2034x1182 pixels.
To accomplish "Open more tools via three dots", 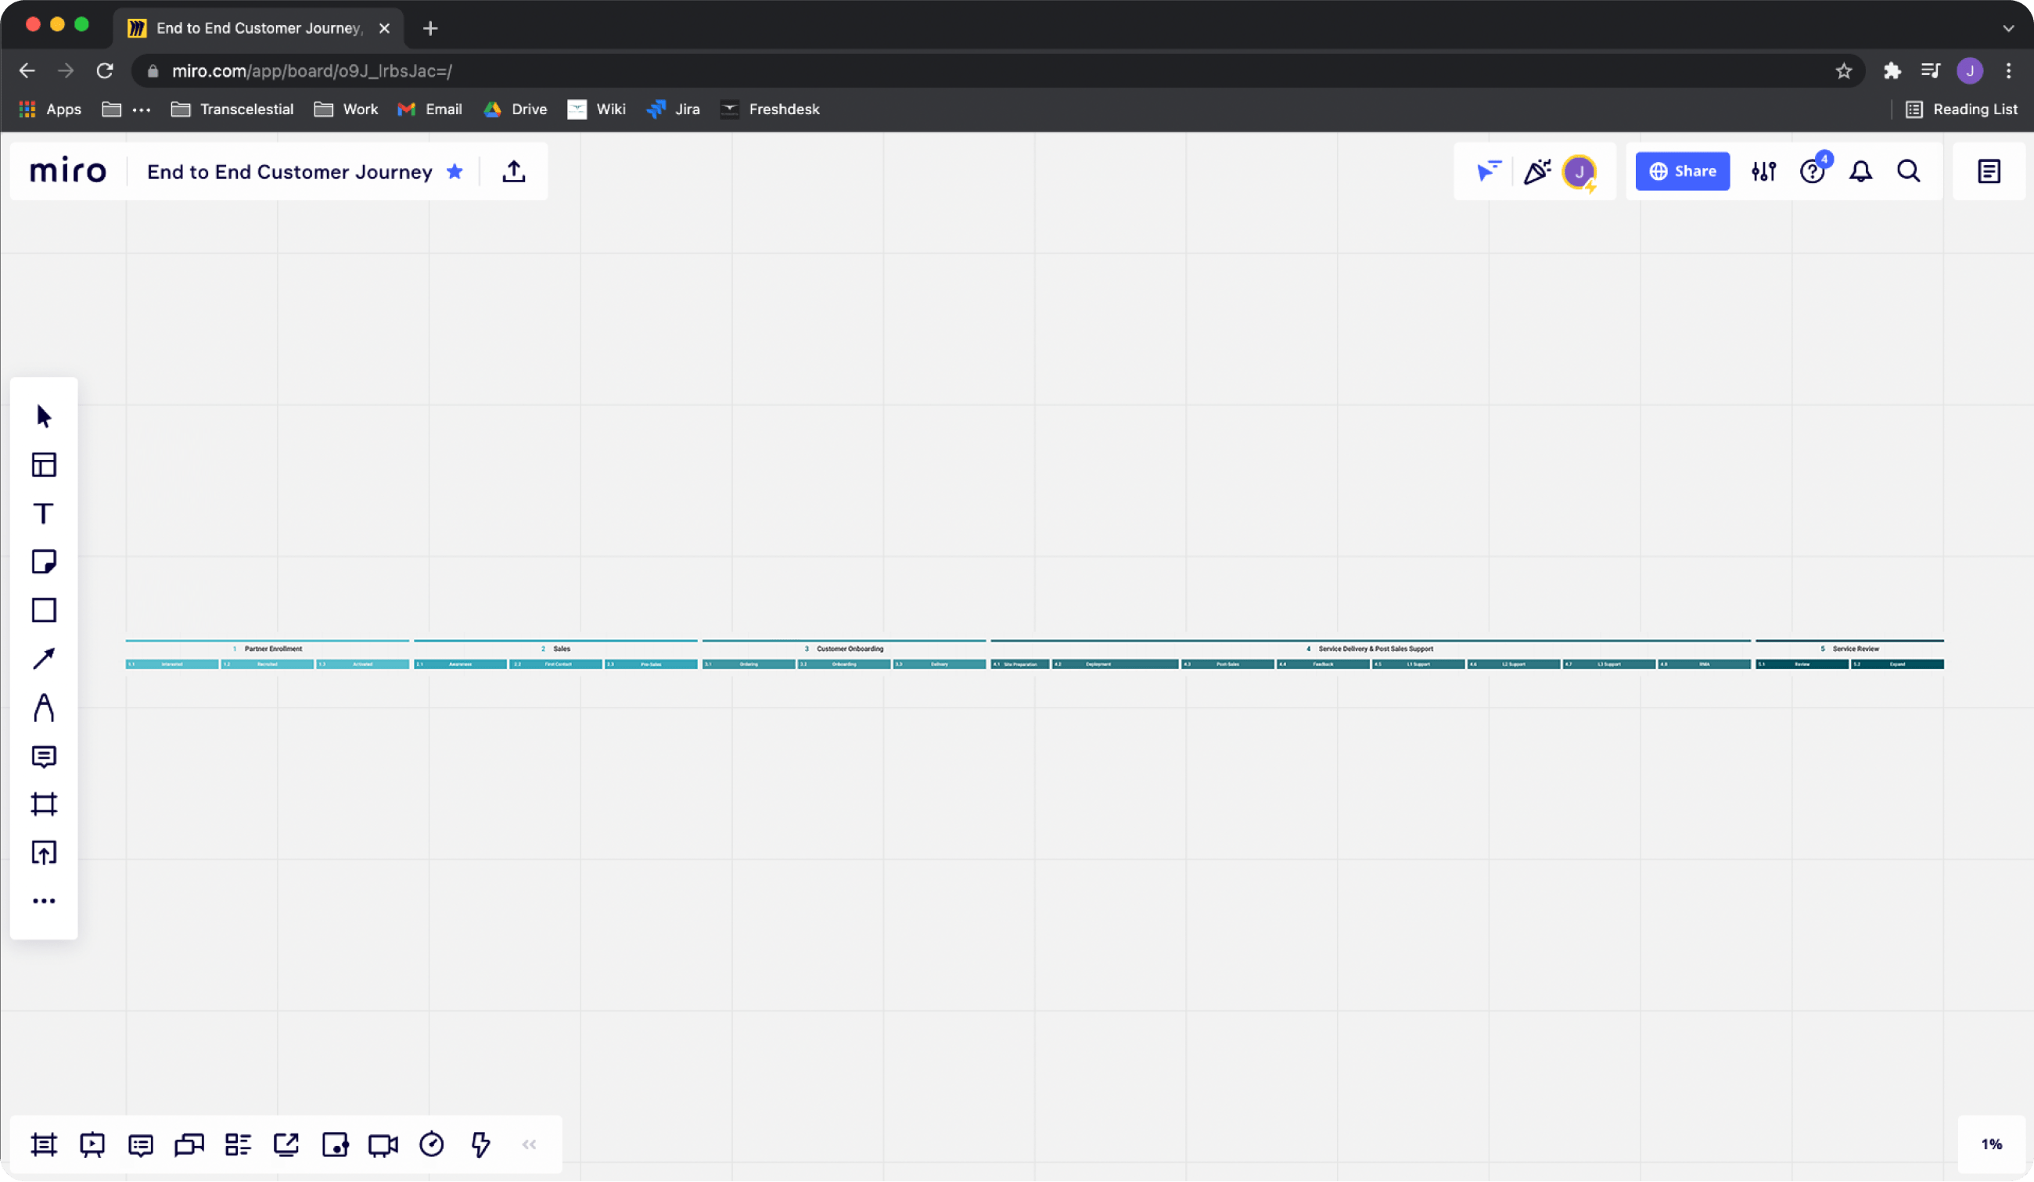I will (x=44, y=901).
